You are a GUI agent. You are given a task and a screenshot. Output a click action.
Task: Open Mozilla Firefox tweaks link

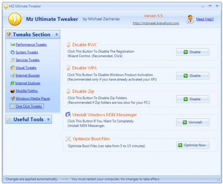pyautogui.click(x=27, y=91)
